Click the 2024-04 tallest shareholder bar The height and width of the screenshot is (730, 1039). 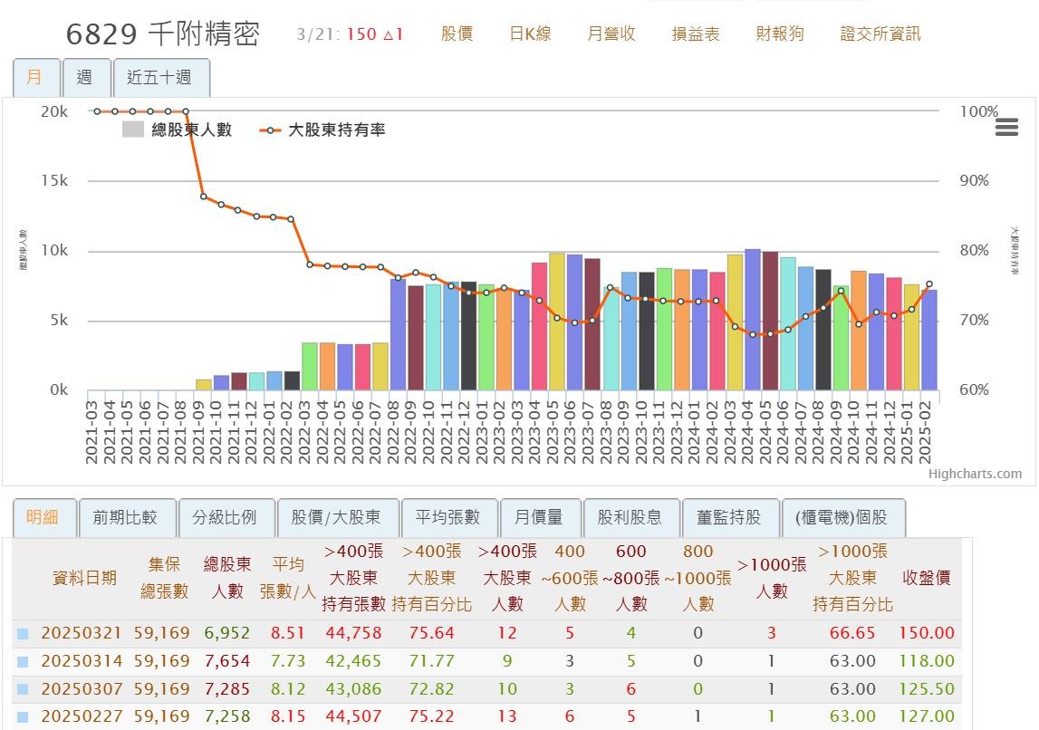[x=753, y=320]
